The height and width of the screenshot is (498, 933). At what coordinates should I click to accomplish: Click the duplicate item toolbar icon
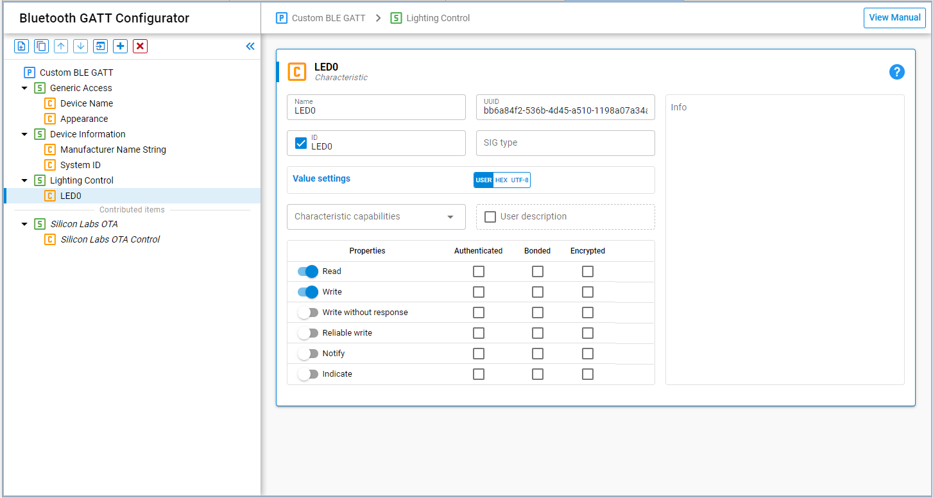[x=41, y=46]
